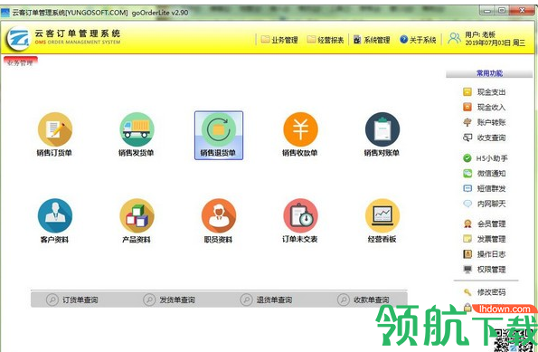538x352 pixels.
Task: Click 现金支出 in the 常用功能 list
Action: click(x=484, y=92)
